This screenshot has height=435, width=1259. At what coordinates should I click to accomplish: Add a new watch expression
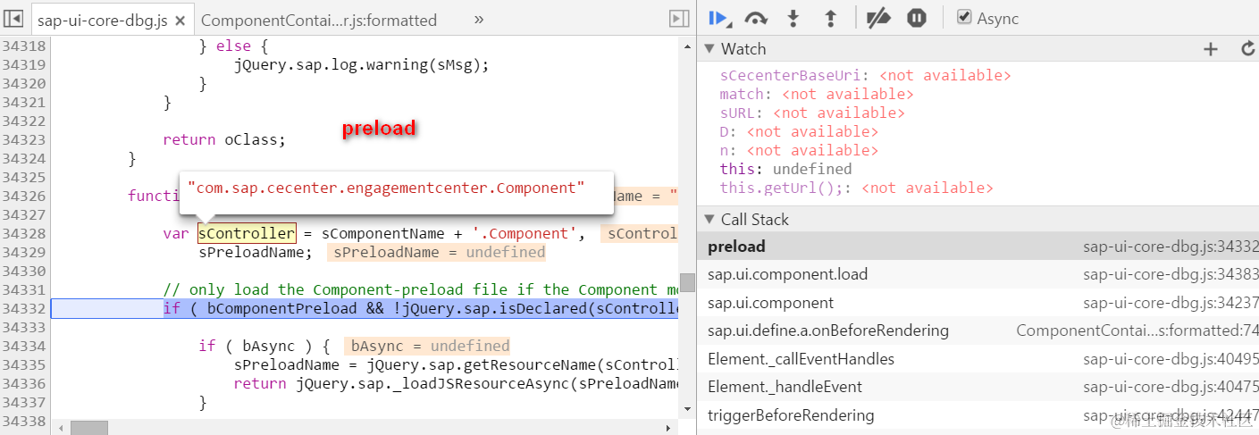[x=1211, y=49]
